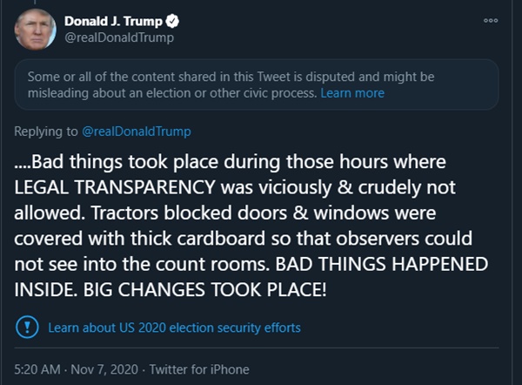The image size is (522, 385).
Task: Click the "Replying to" label
Action: click(48, 132)
